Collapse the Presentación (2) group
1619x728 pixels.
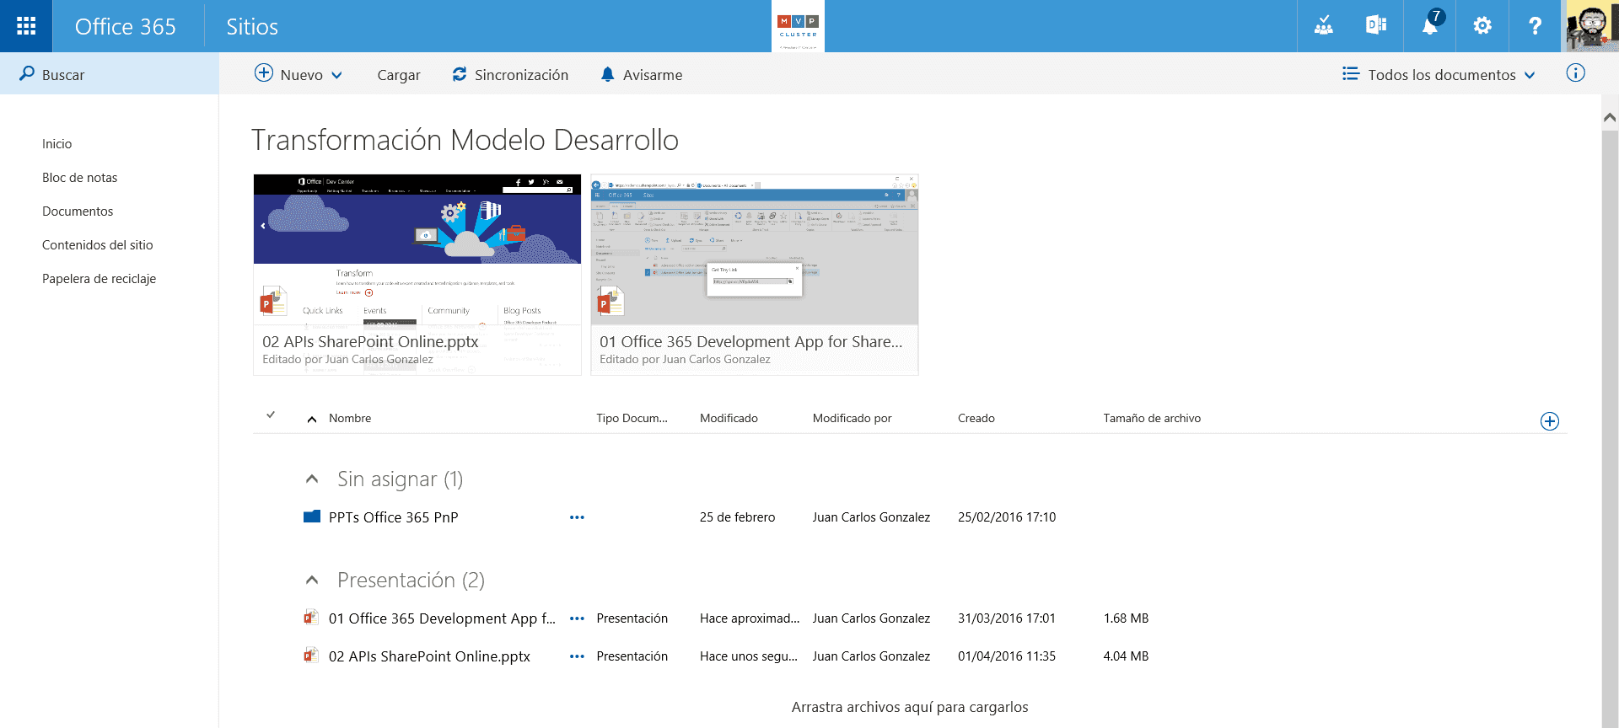[x=312, y=580]
